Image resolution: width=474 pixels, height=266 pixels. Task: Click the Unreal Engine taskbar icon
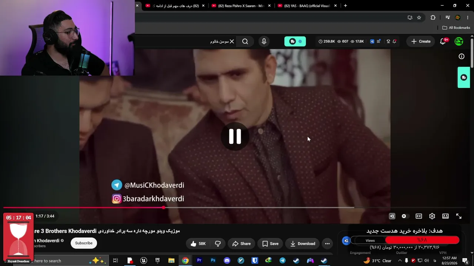pos(144,261)
